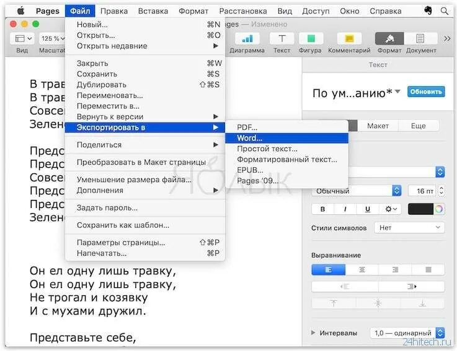Expand Дополнения submenu
The height and width of the screenshot is (351, 457).
(145, 190)
